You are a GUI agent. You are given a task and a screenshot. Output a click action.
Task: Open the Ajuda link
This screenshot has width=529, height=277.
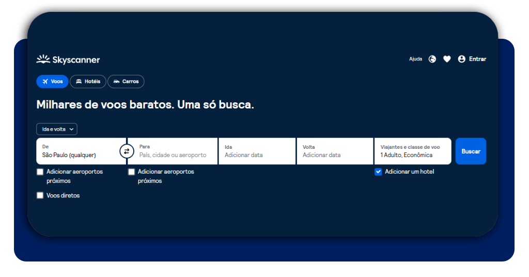coord(416,59)
